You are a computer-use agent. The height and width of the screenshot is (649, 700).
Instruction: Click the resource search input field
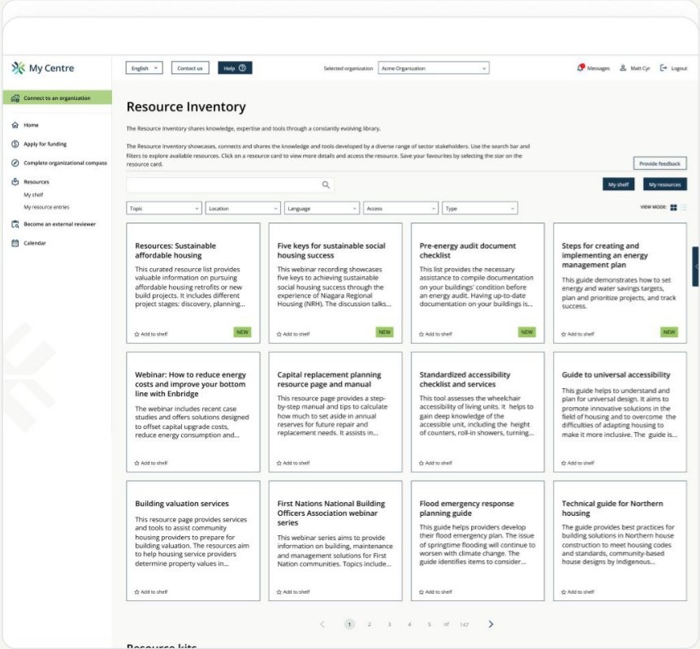(x=230, y=184)
